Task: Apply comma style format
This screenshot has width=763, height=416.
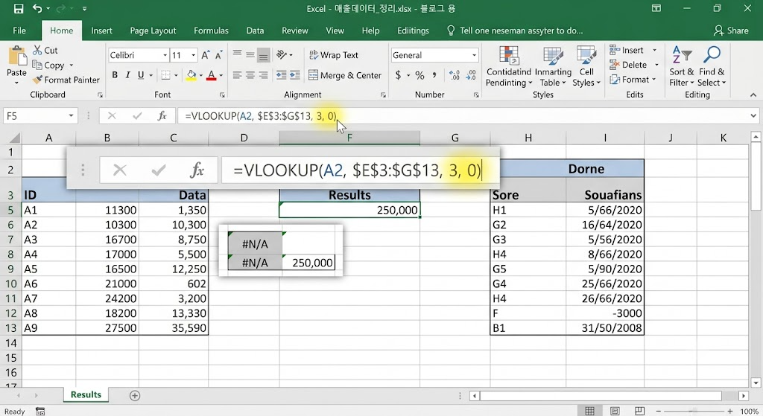Action: pos(434,75)
